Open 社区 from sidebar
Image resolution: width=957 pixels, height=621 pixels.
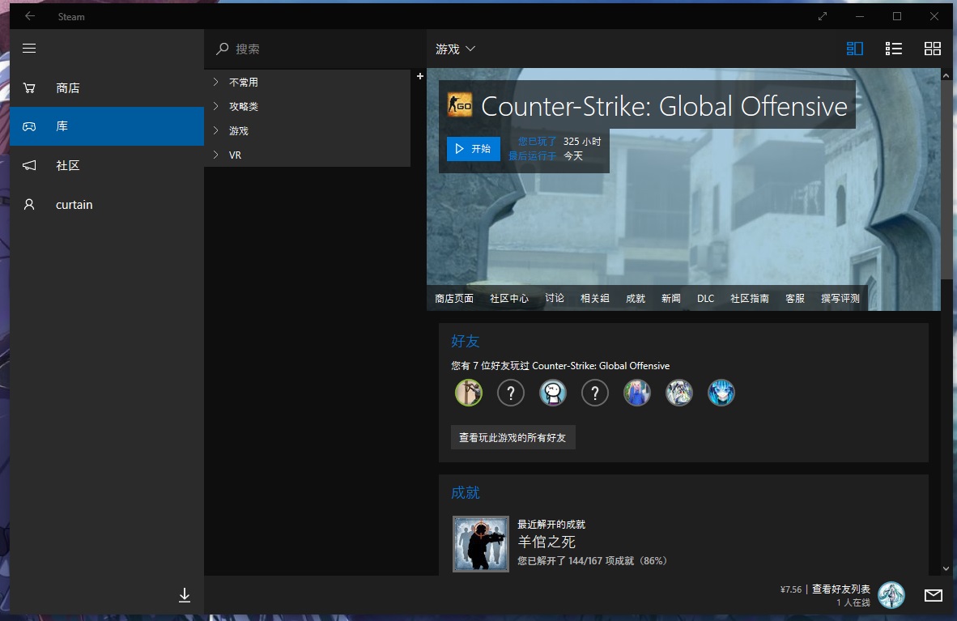(68, 166)
